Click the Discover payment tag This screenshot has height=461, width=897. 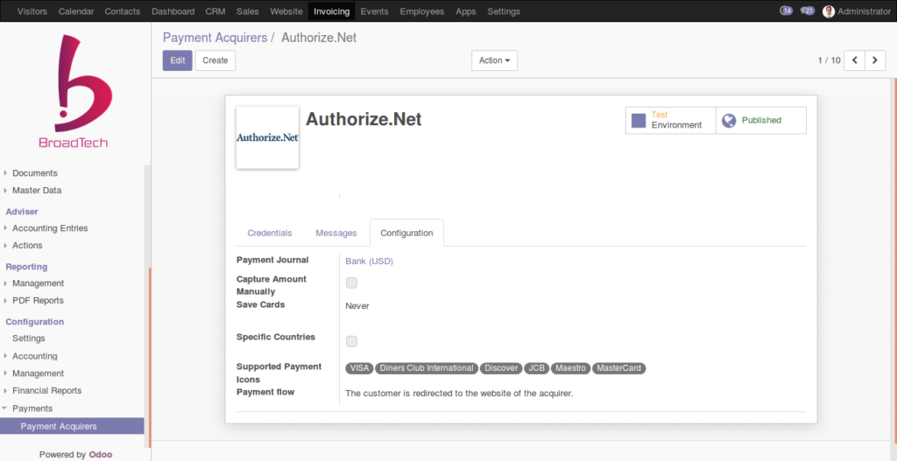coord(501,368)
